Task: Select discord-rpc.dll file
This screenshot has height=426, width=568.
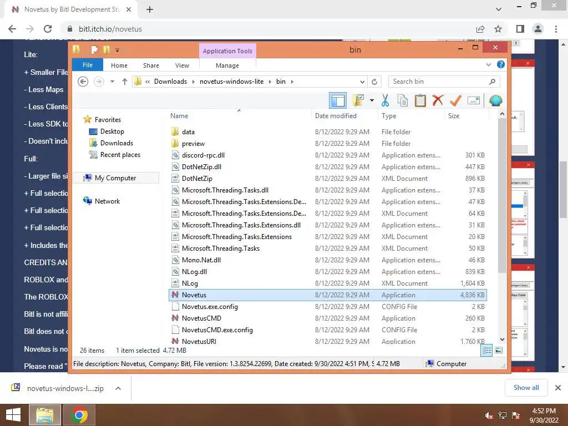Action: [328, 155]
